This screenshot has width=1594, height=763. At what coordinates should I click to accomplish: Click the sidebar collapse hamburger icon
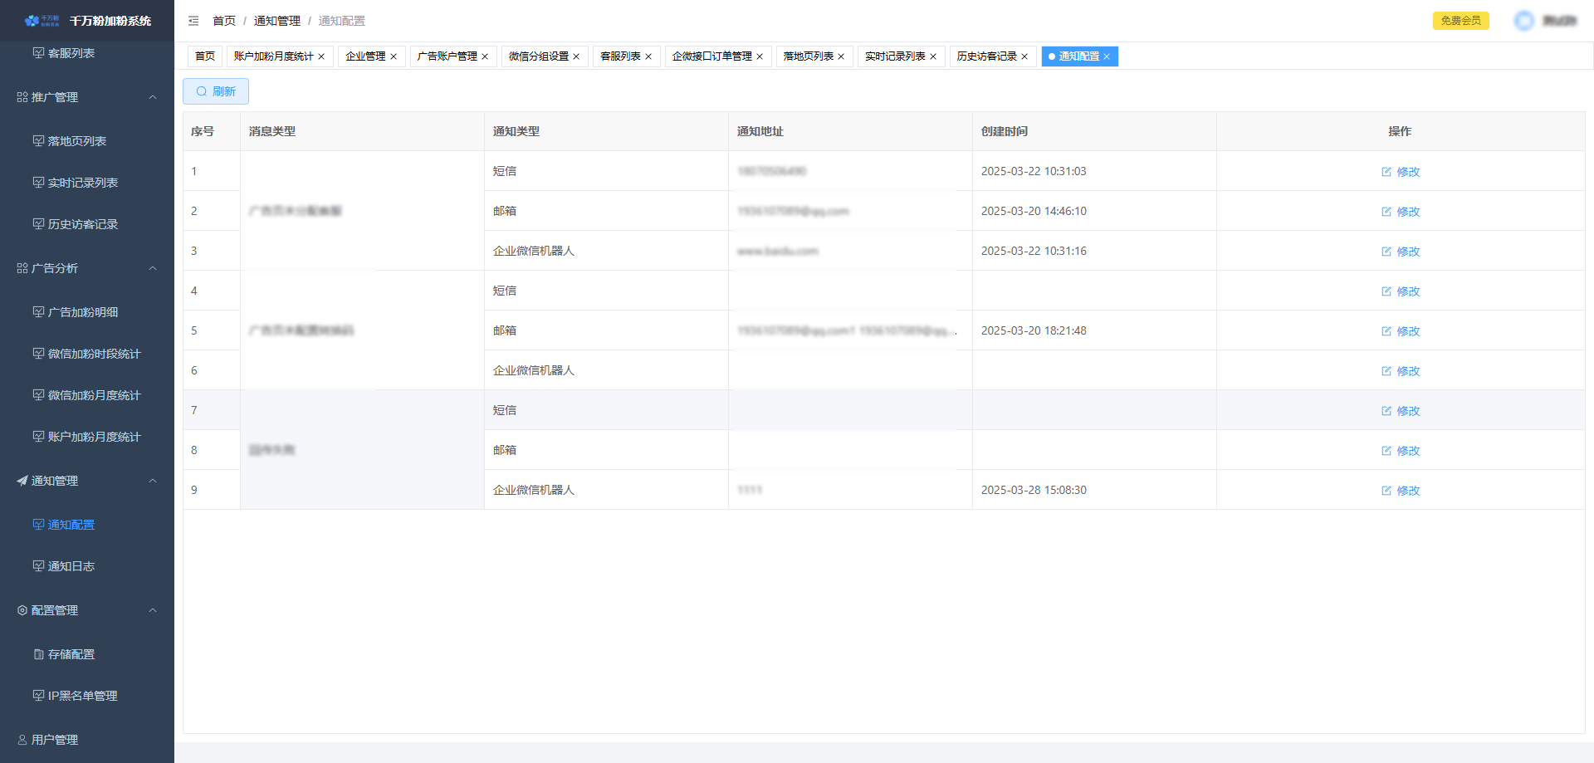[193, 21]
